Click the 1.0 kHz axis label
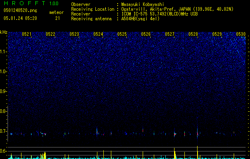 [3, 72]
